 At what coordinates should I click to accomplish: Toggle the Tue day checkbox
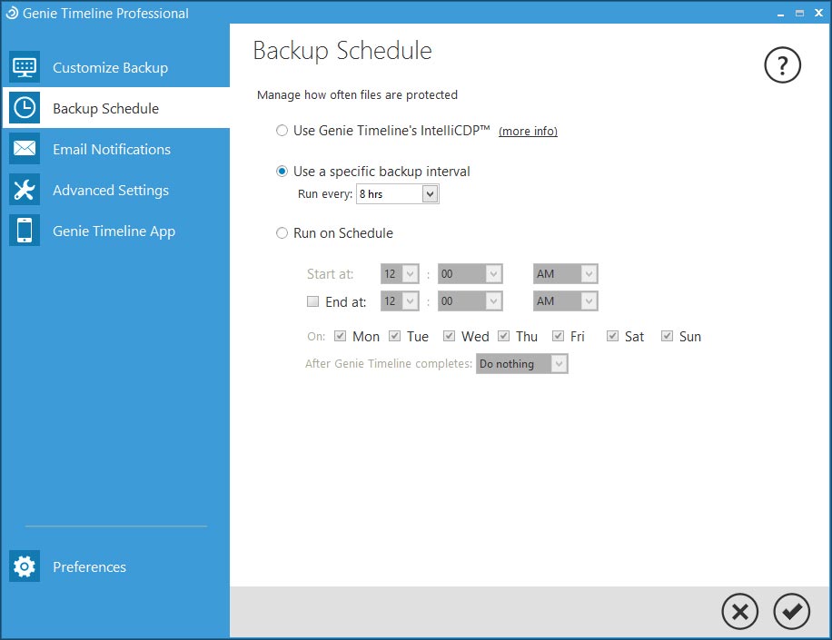click(x=394, y=336)
